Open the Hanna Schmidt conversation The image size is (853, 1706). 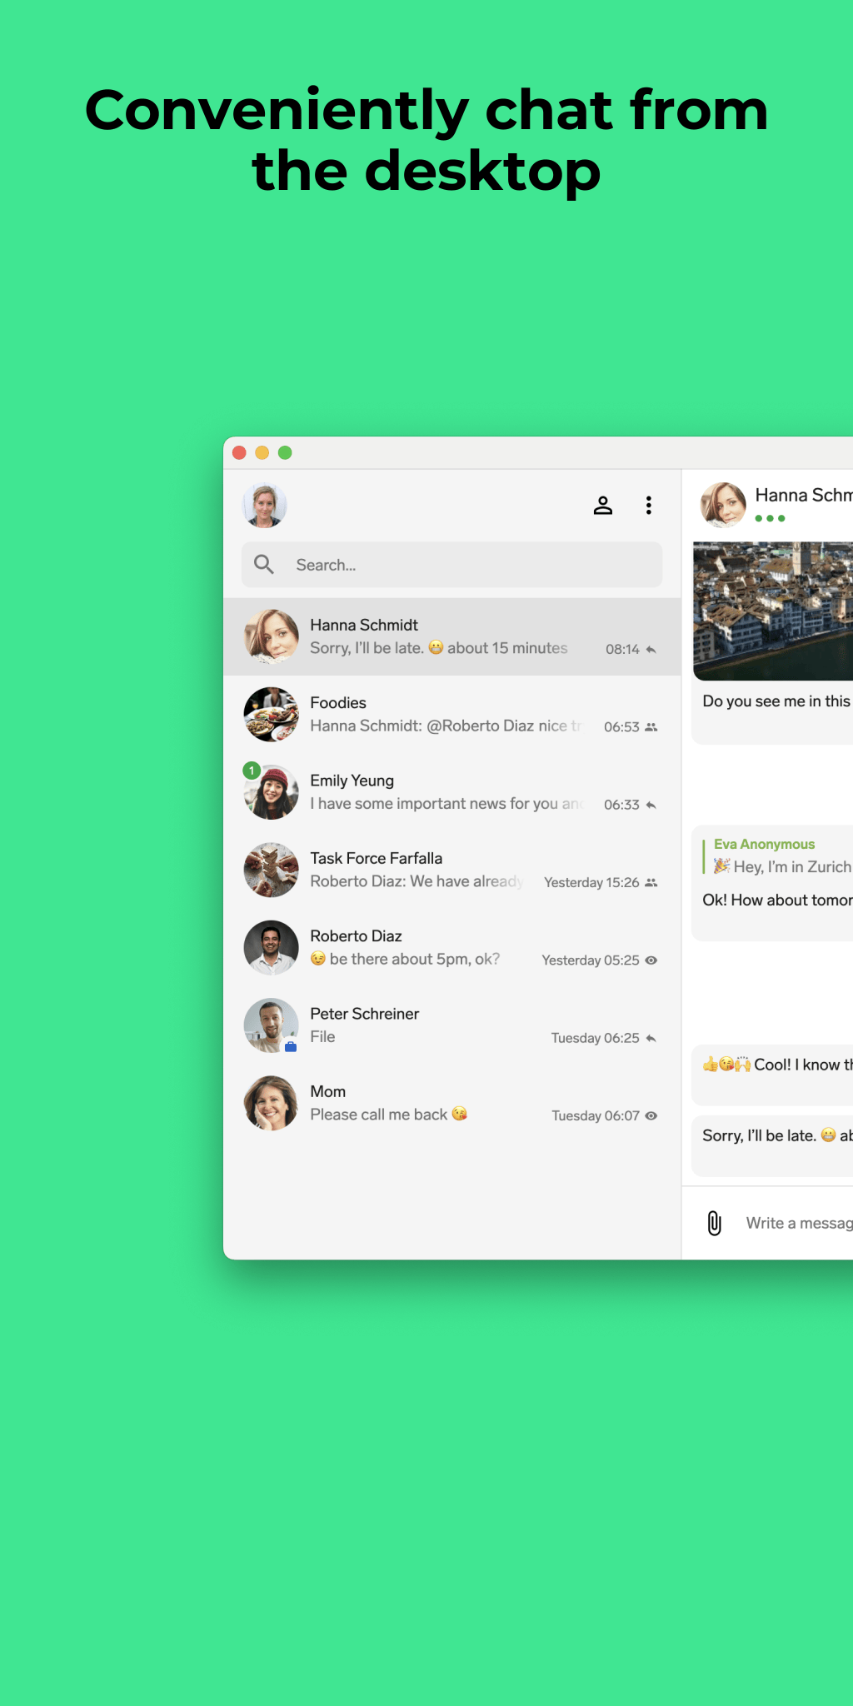[451, 636]
